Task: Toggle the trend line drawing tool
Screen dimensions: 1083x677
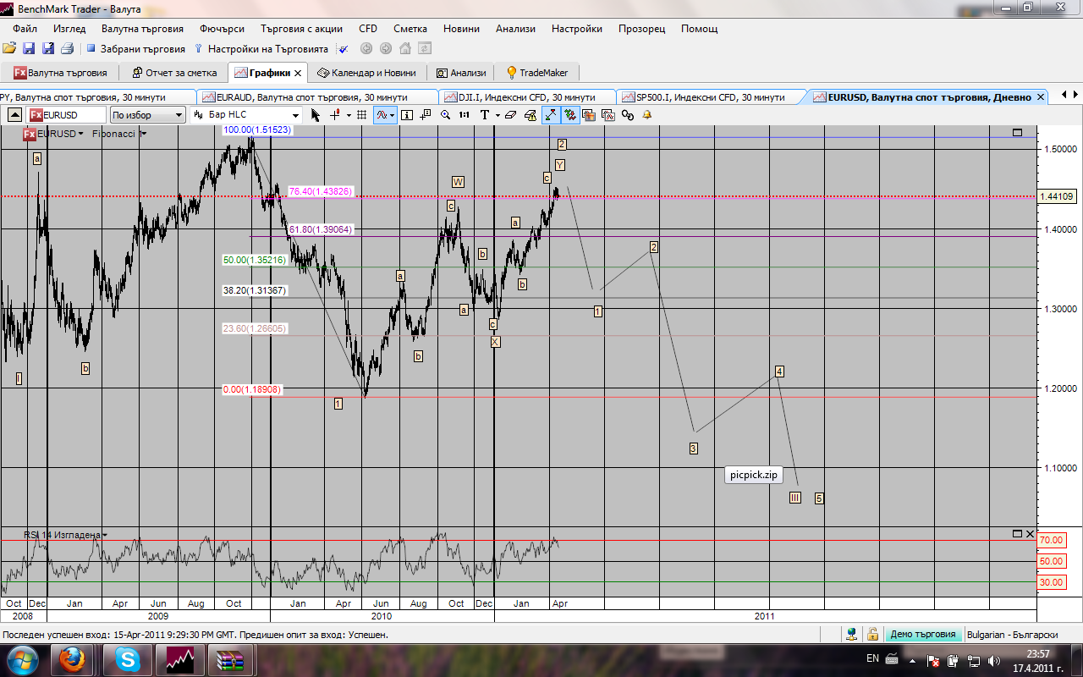Action: [x=551, y=115]
